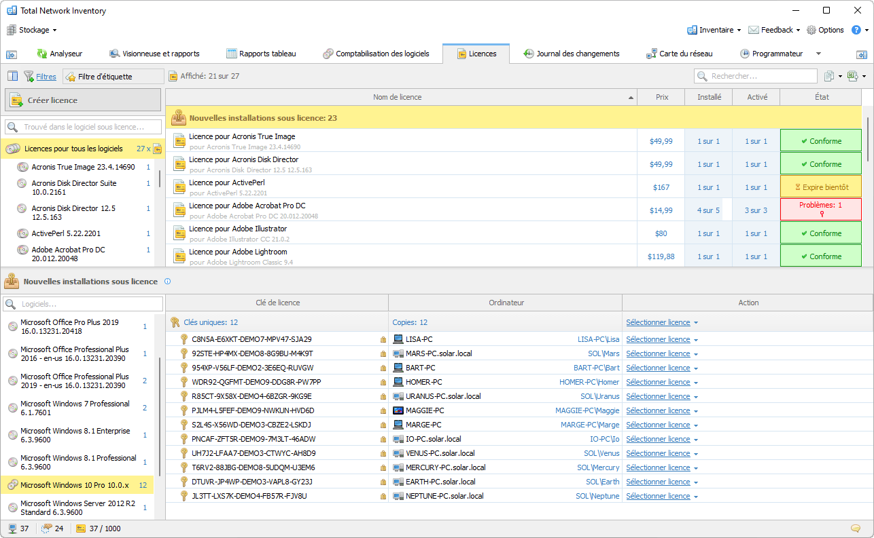Click the lock icon on LISA-PC key row
The width and height of the screenshot is (874, 538).
(x=383, y=339)
